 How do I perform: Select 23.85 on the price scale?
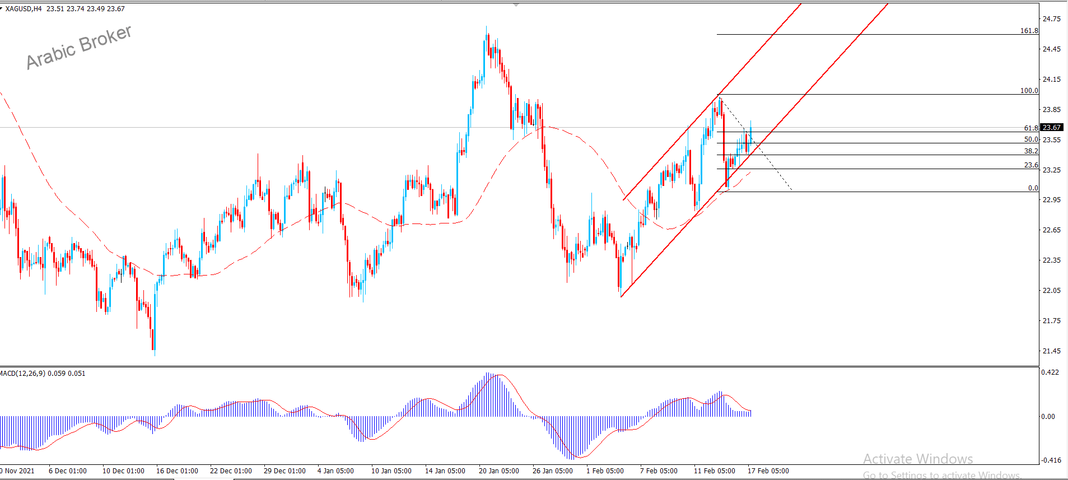click(1051, 110)
